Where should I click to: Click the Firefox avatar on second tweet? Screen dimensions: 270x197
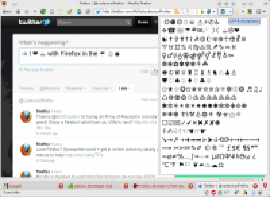[x=26, y=149]
